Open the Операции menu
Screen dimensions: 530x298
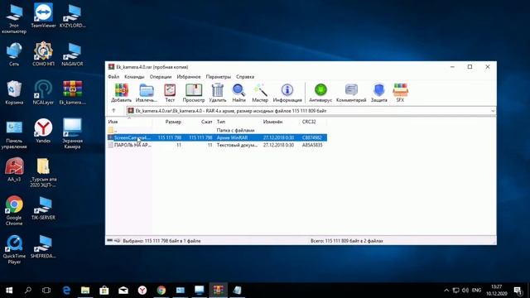point(161,77)
